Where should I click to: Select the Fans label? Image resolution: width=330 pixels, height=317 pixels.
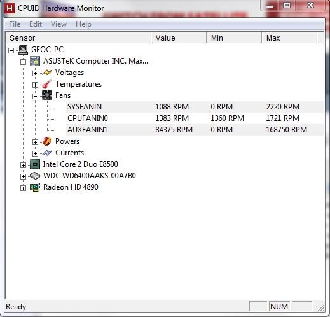[x=63, y=95]
